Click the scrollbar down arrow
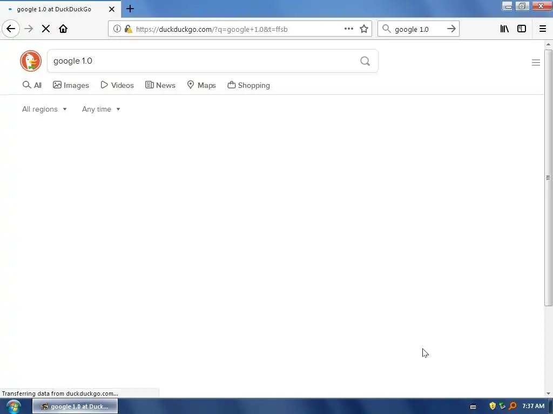 point(548,393)
